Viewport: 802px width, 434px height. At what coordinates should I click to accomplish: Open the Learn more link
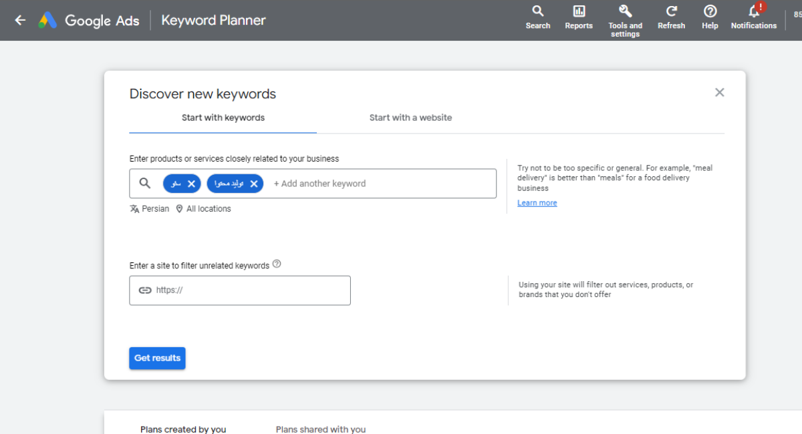(x=537, y=203)
